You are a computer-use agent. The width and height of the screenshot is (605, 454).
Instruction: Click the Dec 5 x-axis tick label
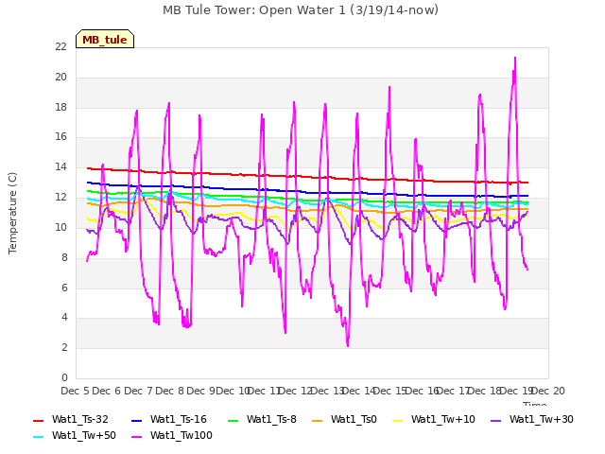coord(75,391)
